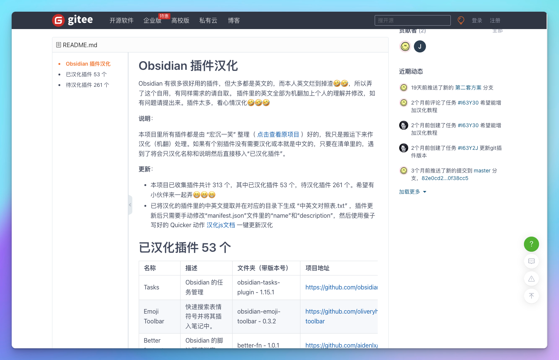
Task: Click 登录 to sign in
Action: tap(477, 20)
